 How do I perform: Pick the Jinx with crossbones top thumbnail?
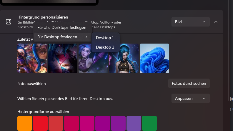[x=93, y=58]
